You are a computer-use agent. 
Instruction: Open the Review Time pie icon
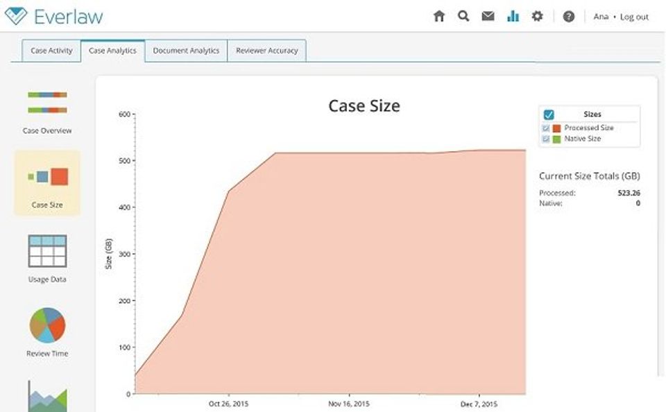pyautogui.click(x=47, y=325)
